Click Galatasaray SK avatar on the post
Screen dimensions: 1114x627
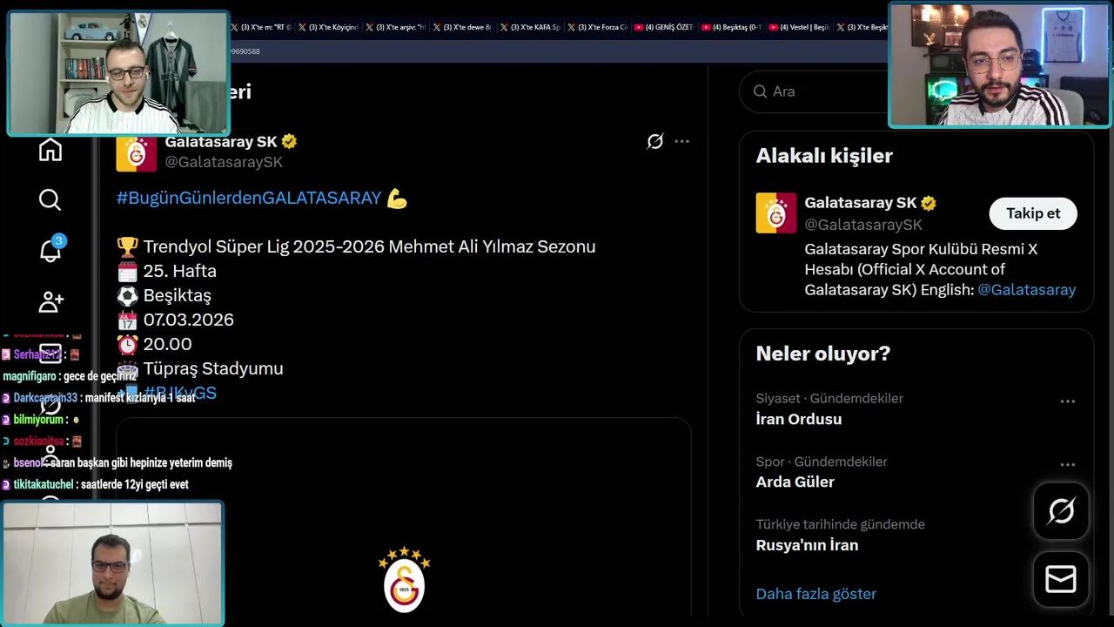(136, 152)
